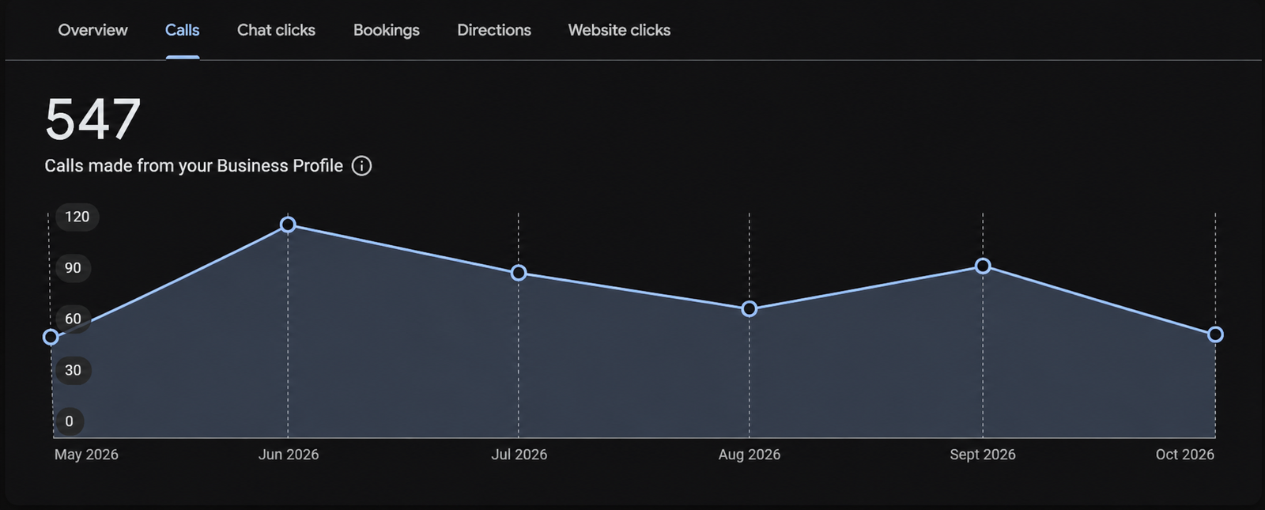This screenshot has height=510, width=1265.
Task: Open the Website clicks tab
Action: pyautogui.click(x=619, y=30)
